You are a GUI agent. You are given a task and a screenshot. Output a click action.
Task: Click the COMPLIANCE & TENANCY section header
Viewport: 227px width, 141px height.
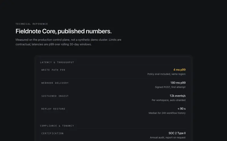57,126
